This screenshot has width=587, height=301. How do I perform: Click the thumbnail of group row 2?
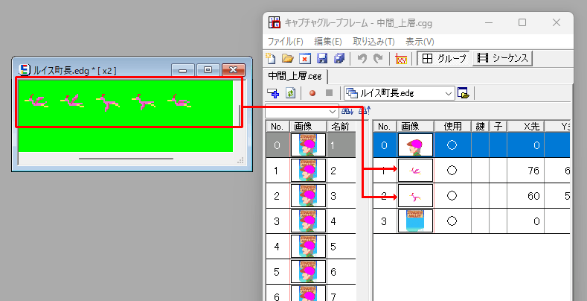[308, 196]
